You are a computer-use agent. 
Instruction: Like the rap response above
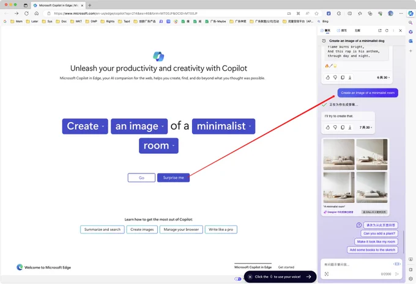point(328,78)
